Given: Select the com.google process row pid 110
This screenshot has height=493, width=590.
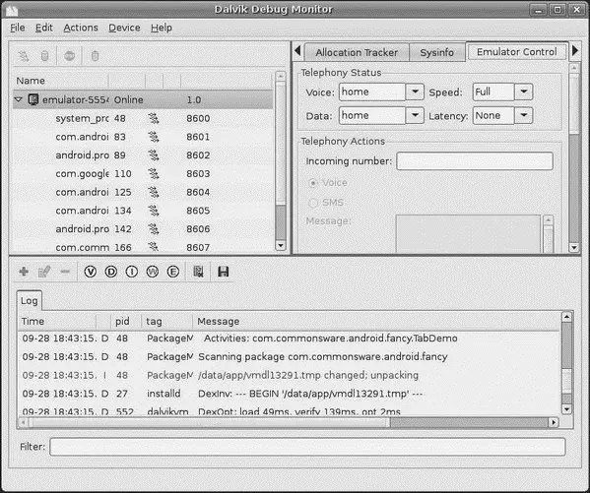Looking at the screenshot, I should 143,174.
